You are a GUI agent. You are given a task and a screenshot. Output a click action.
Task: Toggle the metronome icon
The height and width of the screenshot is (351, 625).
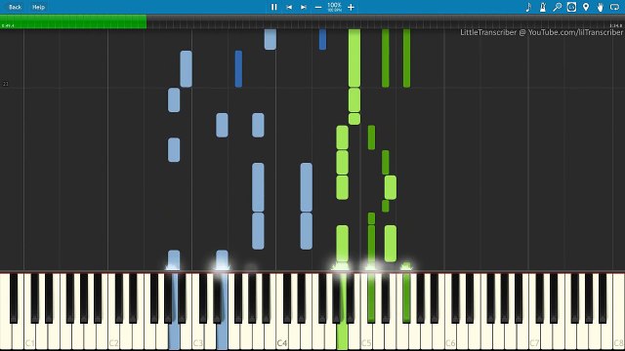tap(543, 7)
